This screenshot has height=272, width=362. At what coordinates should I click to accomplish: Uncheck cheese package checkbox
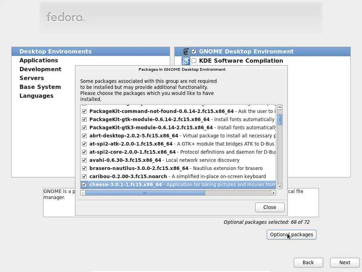click(84, 185)
